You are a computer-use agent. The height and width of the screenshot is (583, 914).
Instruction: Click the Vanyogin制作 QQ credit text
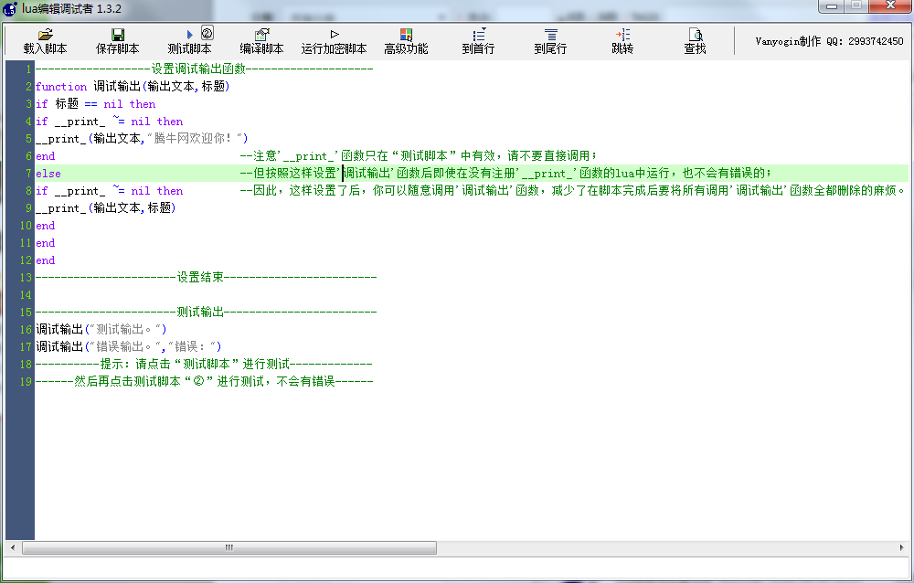829,41
